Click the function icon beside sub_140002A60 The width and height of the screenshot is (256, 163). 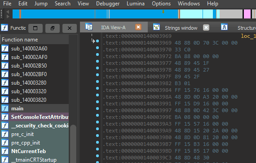[5, 49]
